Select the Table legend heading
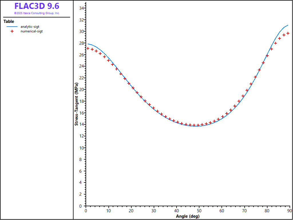Screen dimensions: 293x220 coord(9,21)
